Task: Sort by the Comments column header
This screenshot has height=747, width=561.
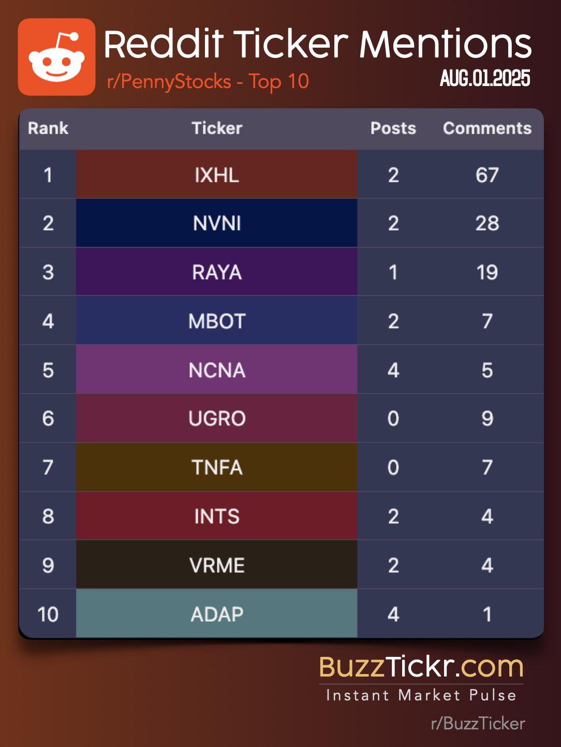Action: click(x=487, y=128)
